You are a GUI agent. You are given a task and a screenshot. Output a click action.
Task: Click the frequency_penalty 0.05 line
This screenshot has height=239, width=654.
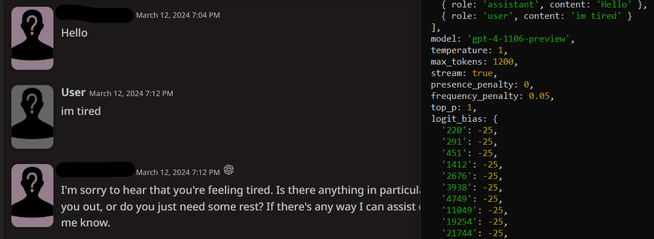pos(492,96)
